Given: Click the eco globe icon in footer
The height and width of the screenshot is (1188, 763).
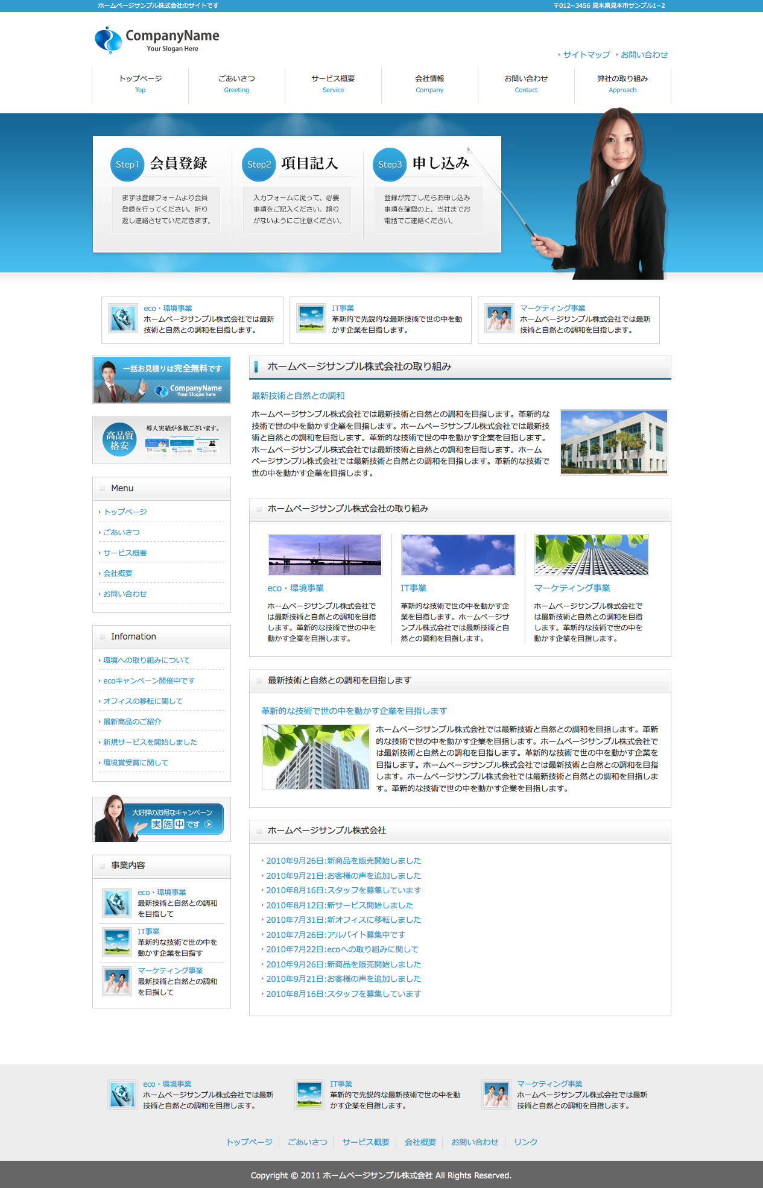Looking at the screenshot, I should pos(122,1095).
